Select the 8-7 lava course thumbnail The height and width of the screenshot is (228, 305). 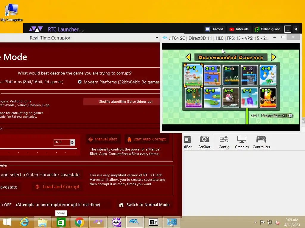268,97
